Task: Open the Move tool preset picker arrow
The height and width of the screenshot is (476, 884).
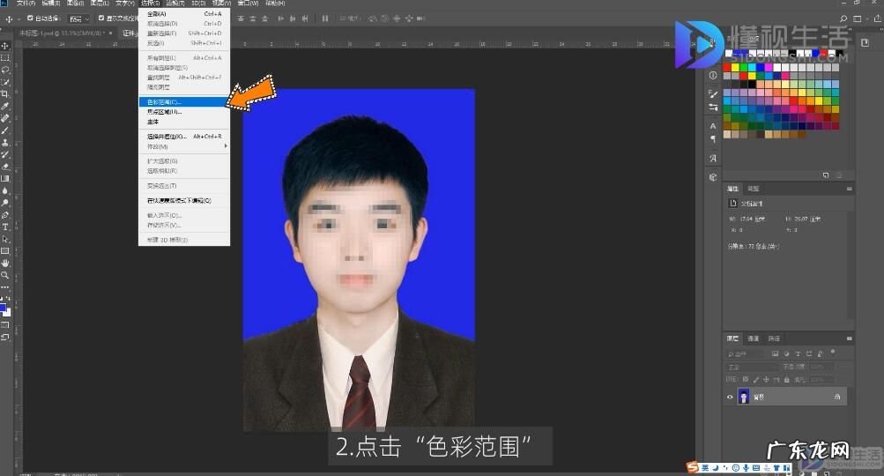Action: pos(19,19)
